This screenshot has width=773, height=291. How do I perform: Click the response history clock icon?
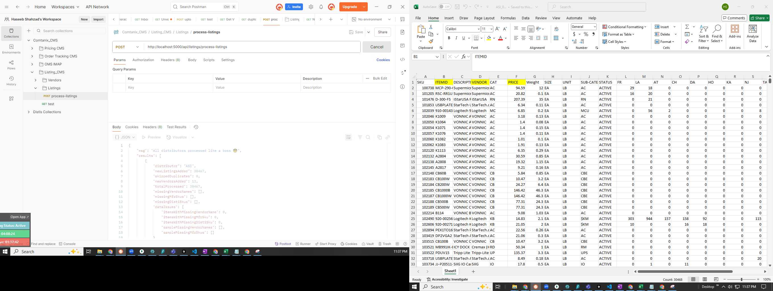click(x=196, y=127)
